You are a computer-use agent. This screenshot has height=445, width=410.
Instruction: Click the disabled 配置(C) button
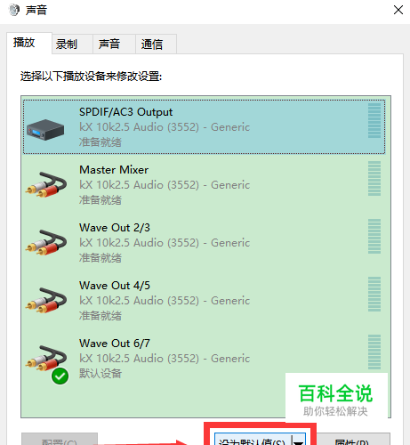(x=60, y=440)
